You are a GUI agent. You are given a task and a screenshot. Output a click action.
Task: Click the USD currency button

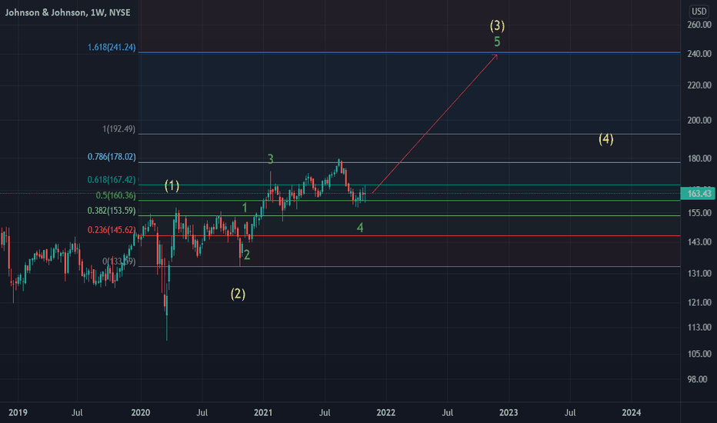pos(699,12)
